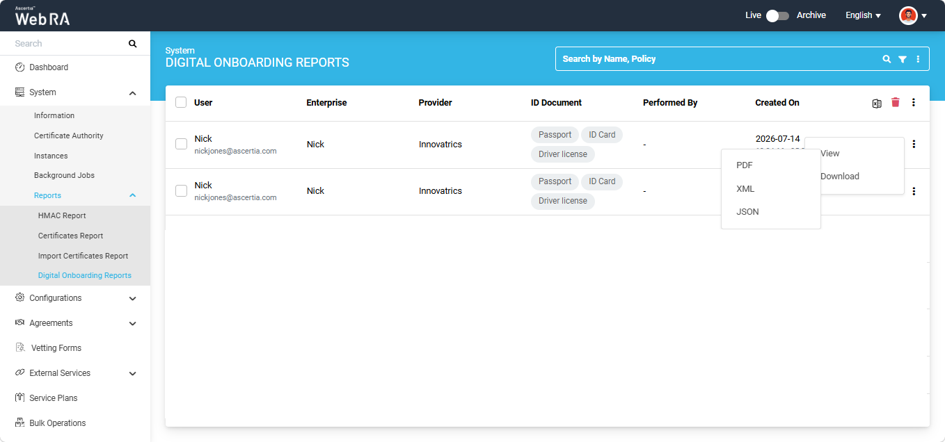Viewport: 945px width, 442px height.
Task: Click the External Services link icon
Action: 19,373
